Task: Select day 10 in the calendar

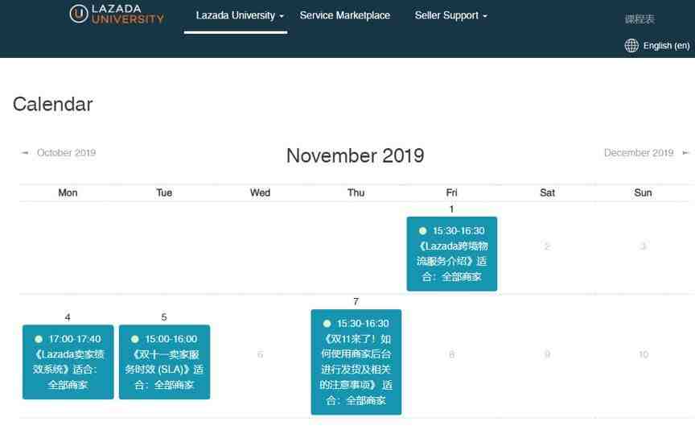Action: tap(644, 354)
